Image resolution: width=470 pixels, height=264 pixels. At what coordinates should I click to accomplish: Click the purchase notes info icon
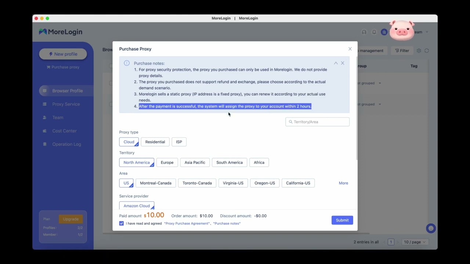(127, 63)
